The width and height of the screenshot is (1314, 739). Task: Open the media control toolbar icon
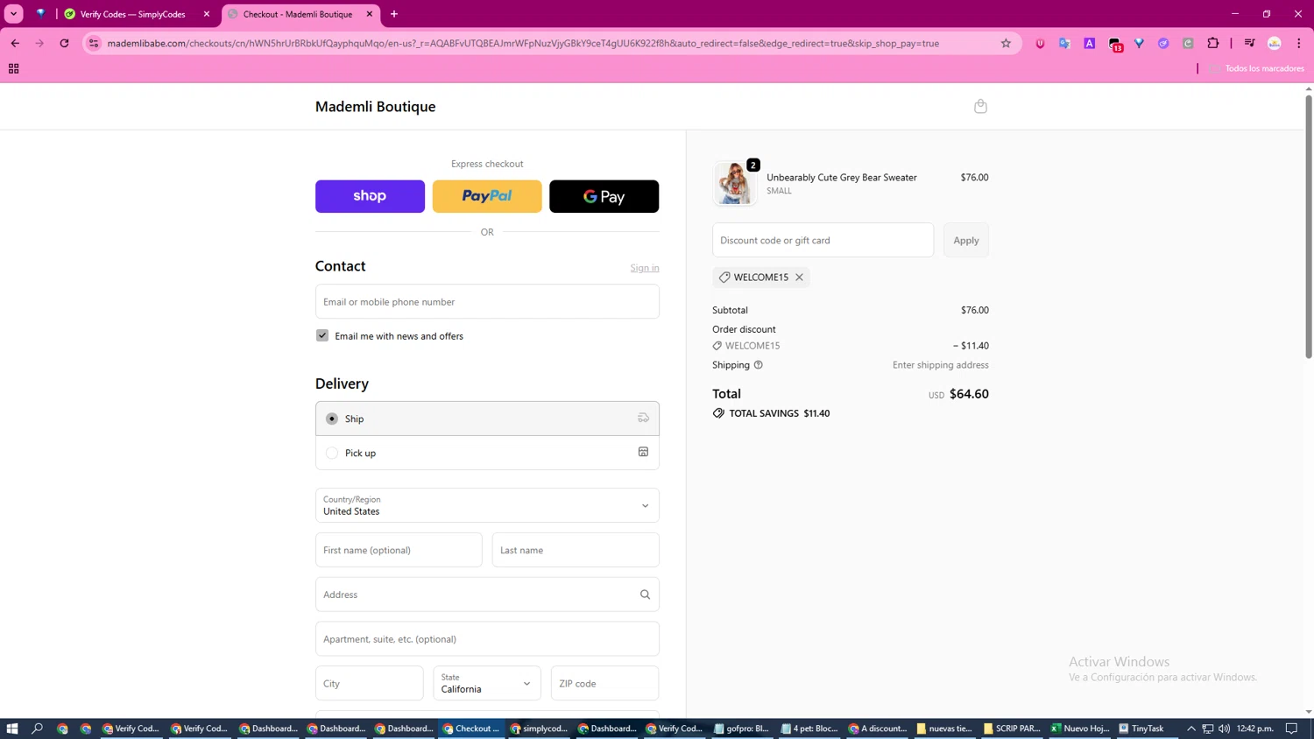pyautogui.click(x=1250, y=43)
